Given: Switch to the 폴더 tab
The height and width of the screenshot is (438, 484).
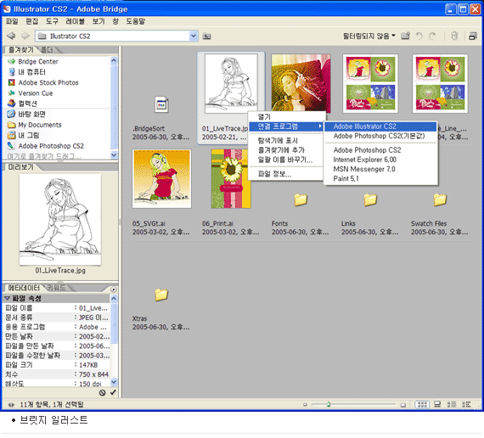Looking at the screenshot, I should (48, 50).
